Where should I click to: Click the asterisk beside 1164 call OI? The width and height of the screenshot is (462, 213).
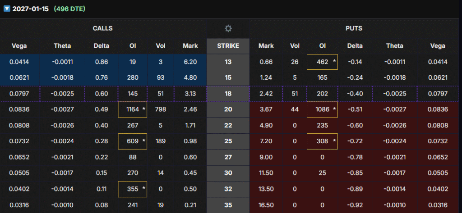point(143,109)
